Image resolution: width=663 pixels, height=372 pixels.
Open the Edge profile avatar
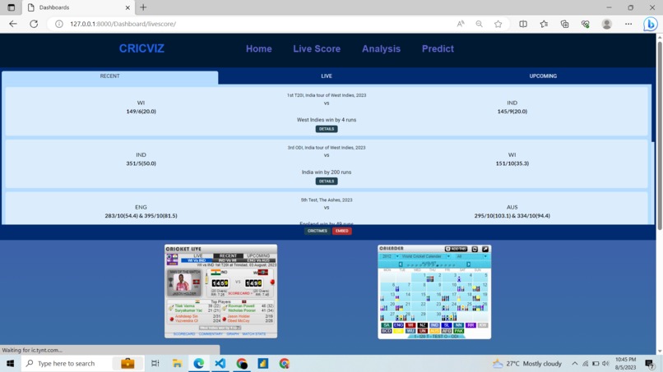click(x=607, y=24)
